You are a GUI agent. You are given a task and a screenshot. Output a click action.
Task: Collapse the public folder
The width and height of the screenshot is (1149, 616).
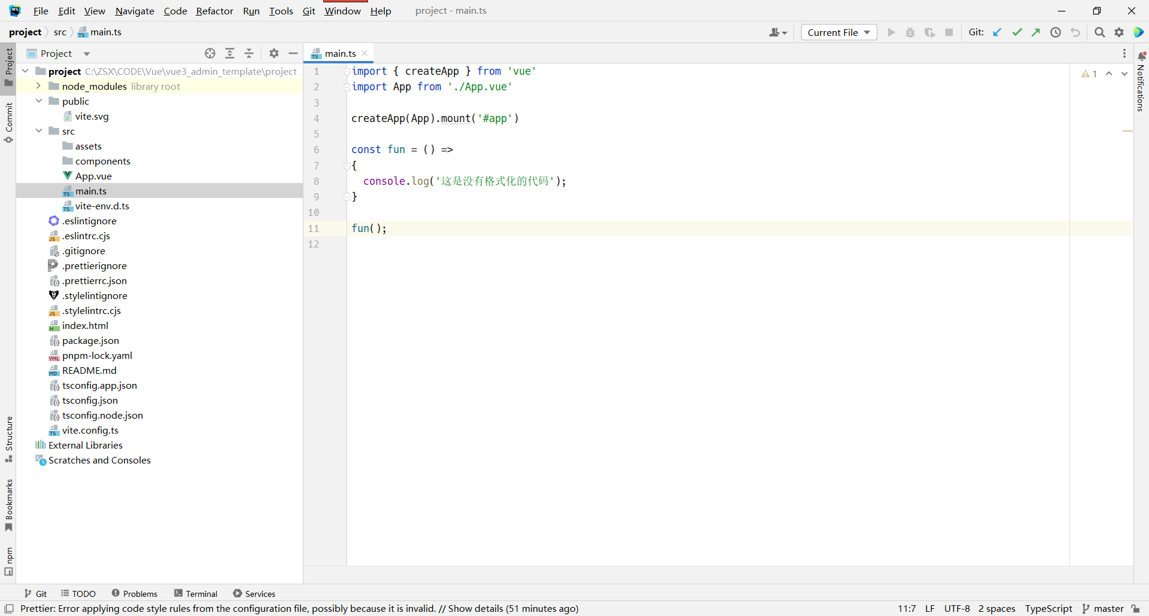pos(39,101)
